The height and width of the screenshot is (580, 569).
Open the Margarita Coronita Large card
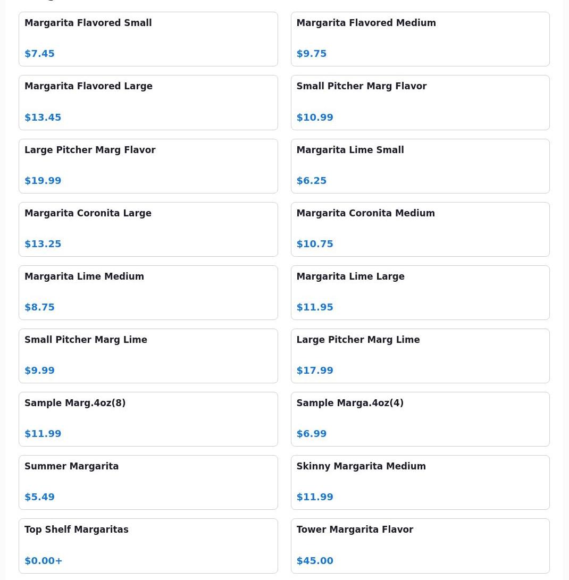148,229
